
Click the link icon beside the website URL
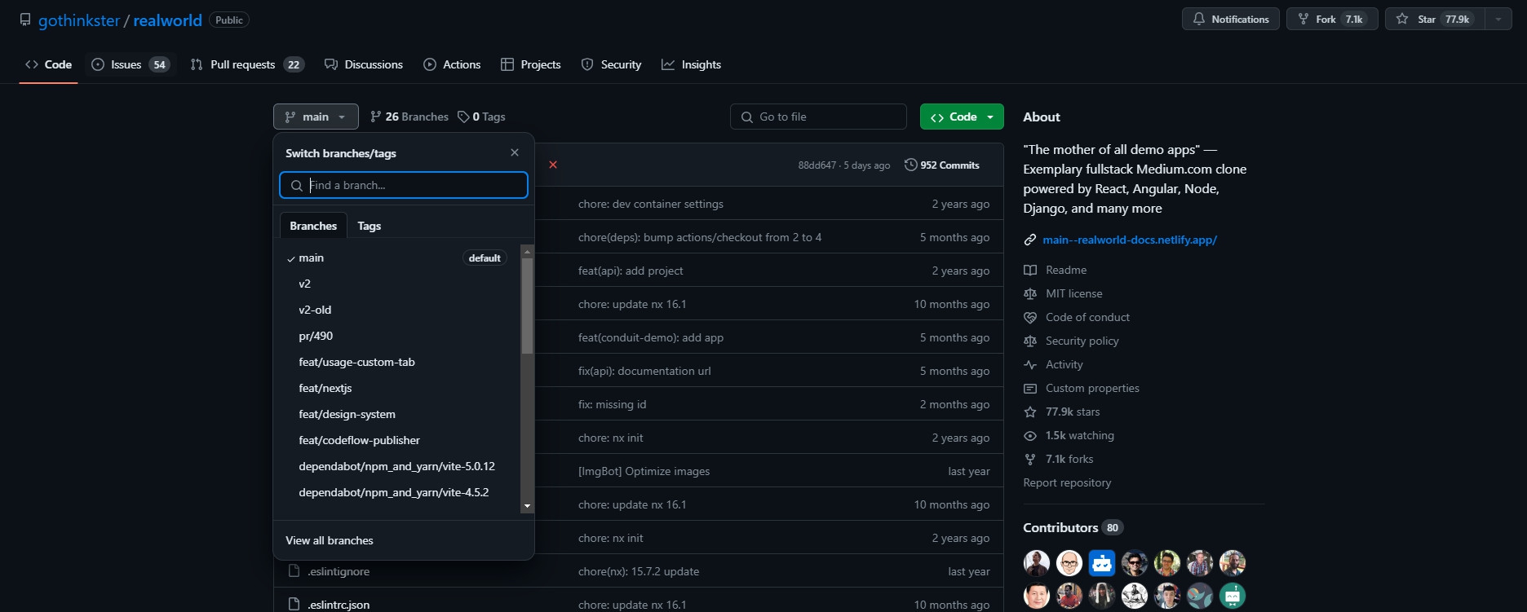click(x=1030, y=240)
